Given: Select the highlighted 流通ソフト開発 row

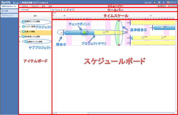Looking at the screenshot, I should click(36, 33).
